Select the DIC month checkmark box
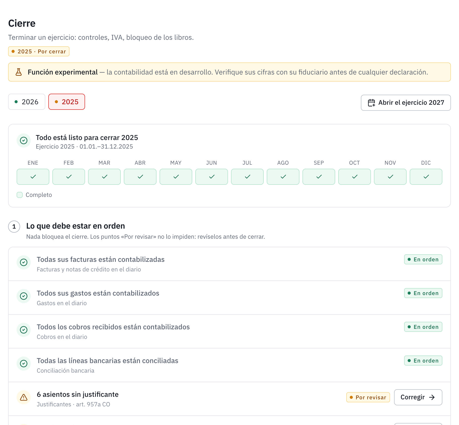The width and height of the screenshot is (459, 425). (426, 177)
